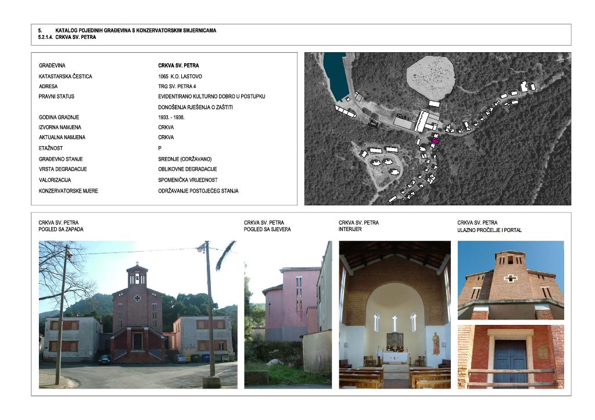Click the label 'VRSTA DEGRADACIJE'
This screenshot has width=595, height=420.
click(x=63, y=169)
